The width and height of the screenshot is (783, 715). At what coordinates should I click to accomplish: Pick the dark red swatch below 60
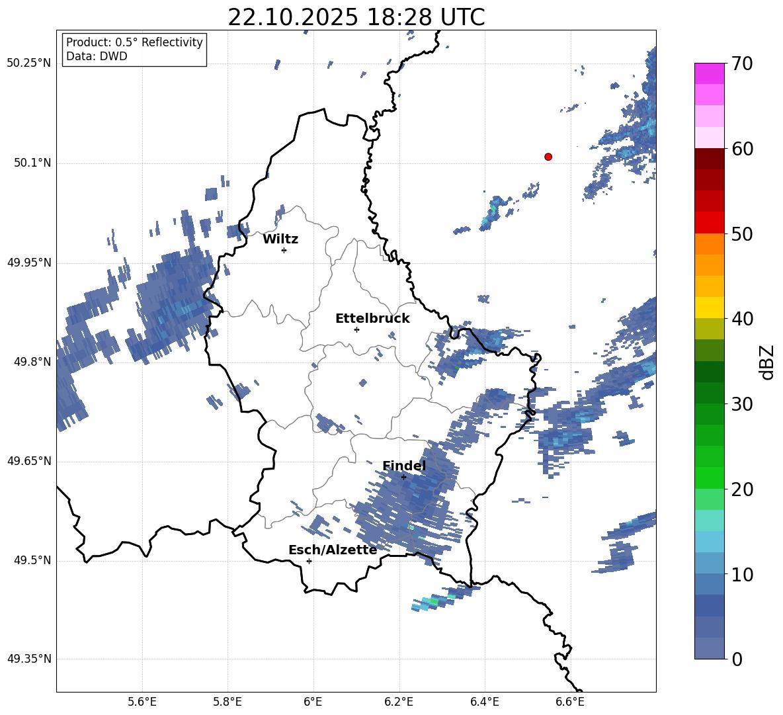pos(710,159)
